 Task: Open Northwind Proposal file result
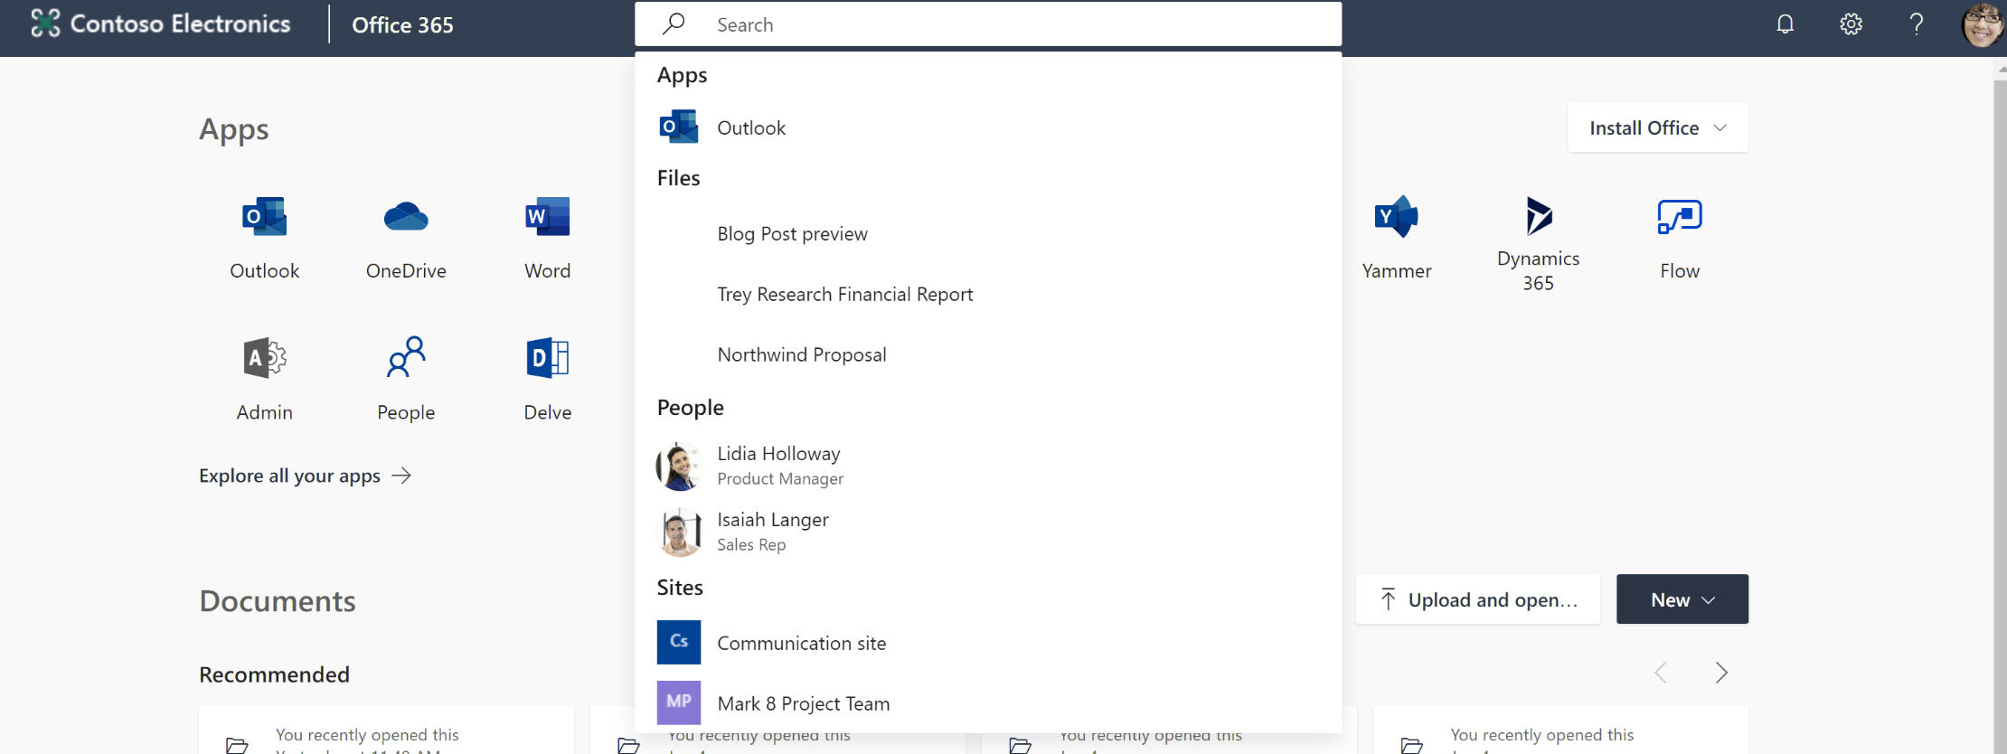click(x=988, y=354)
